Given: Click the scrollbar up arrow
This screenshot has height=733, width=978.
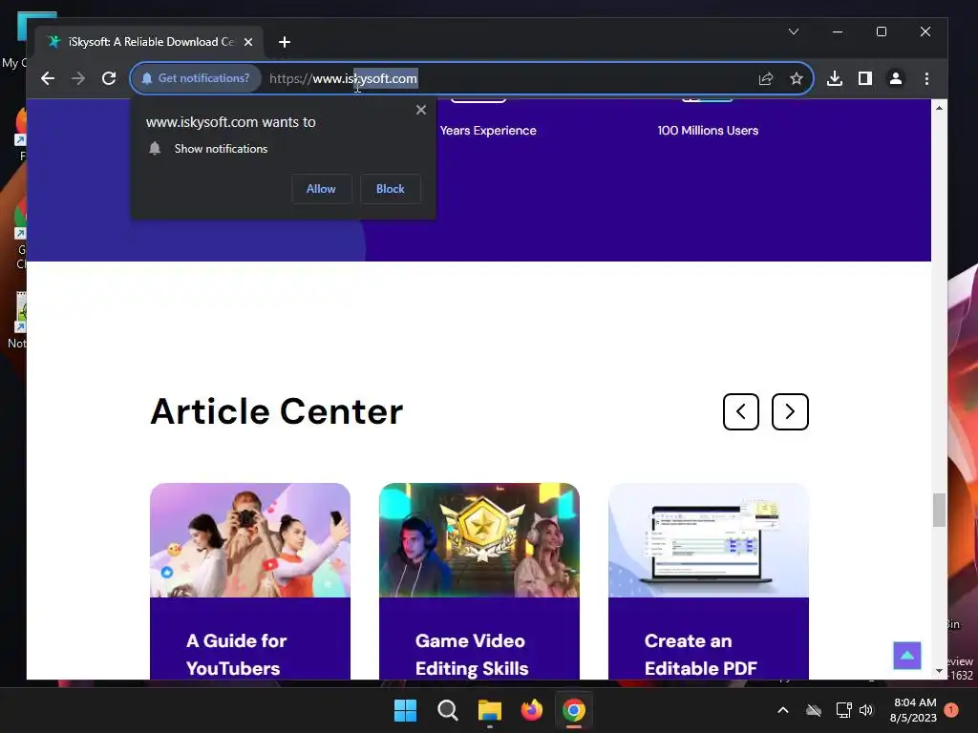Looking at the screenshot, I should (939, 108).
